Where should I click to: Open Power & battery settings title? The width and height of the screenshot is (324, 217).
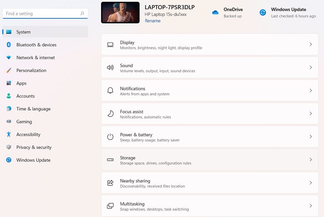136,134
